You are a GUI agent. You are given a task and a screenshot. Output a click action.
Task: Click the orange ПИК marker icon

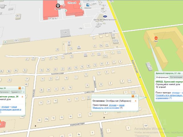point(156,38)
